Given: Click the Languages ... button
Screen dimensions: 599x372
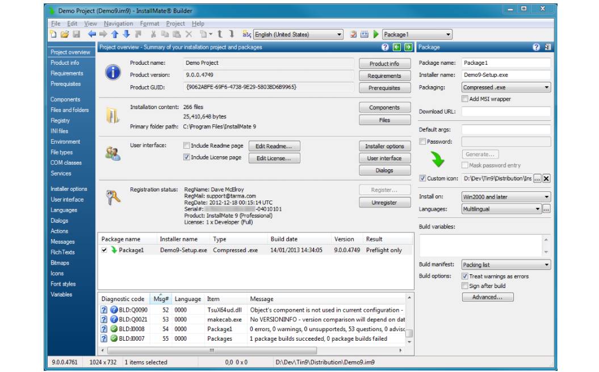Looking at the screenshot, I should point(546,209).
